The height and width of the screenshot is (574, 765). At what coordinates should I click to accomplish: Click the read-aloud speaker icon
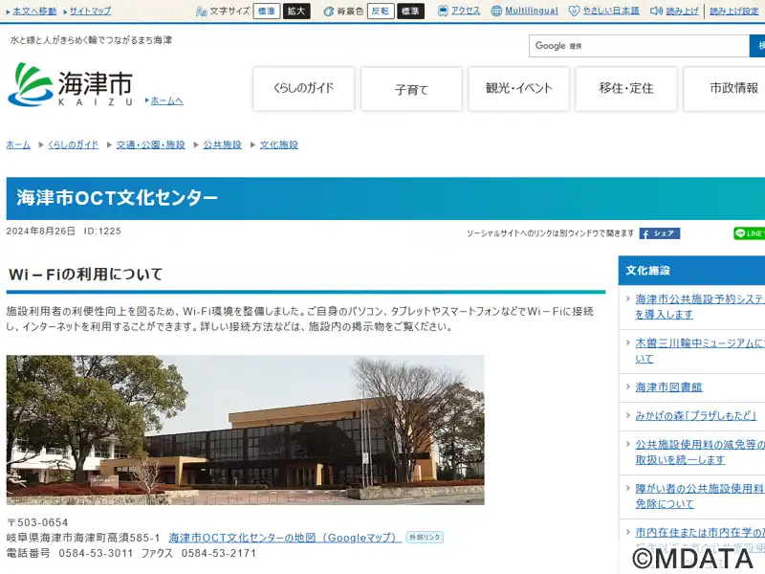tap(656, 11)
